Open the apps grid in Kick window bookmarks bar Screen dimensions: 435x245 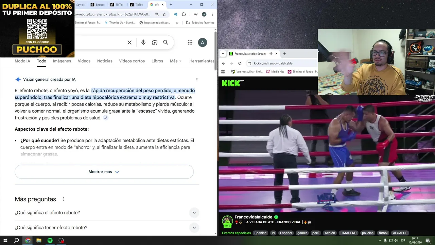[223, 71]
